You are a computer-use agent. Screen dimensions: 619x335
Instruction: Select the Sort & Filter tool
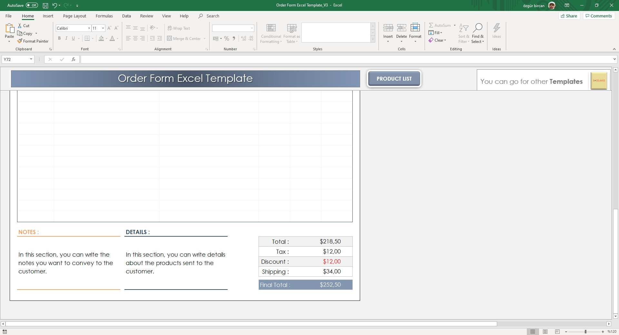pyautogui.click(x=463, y=33)
